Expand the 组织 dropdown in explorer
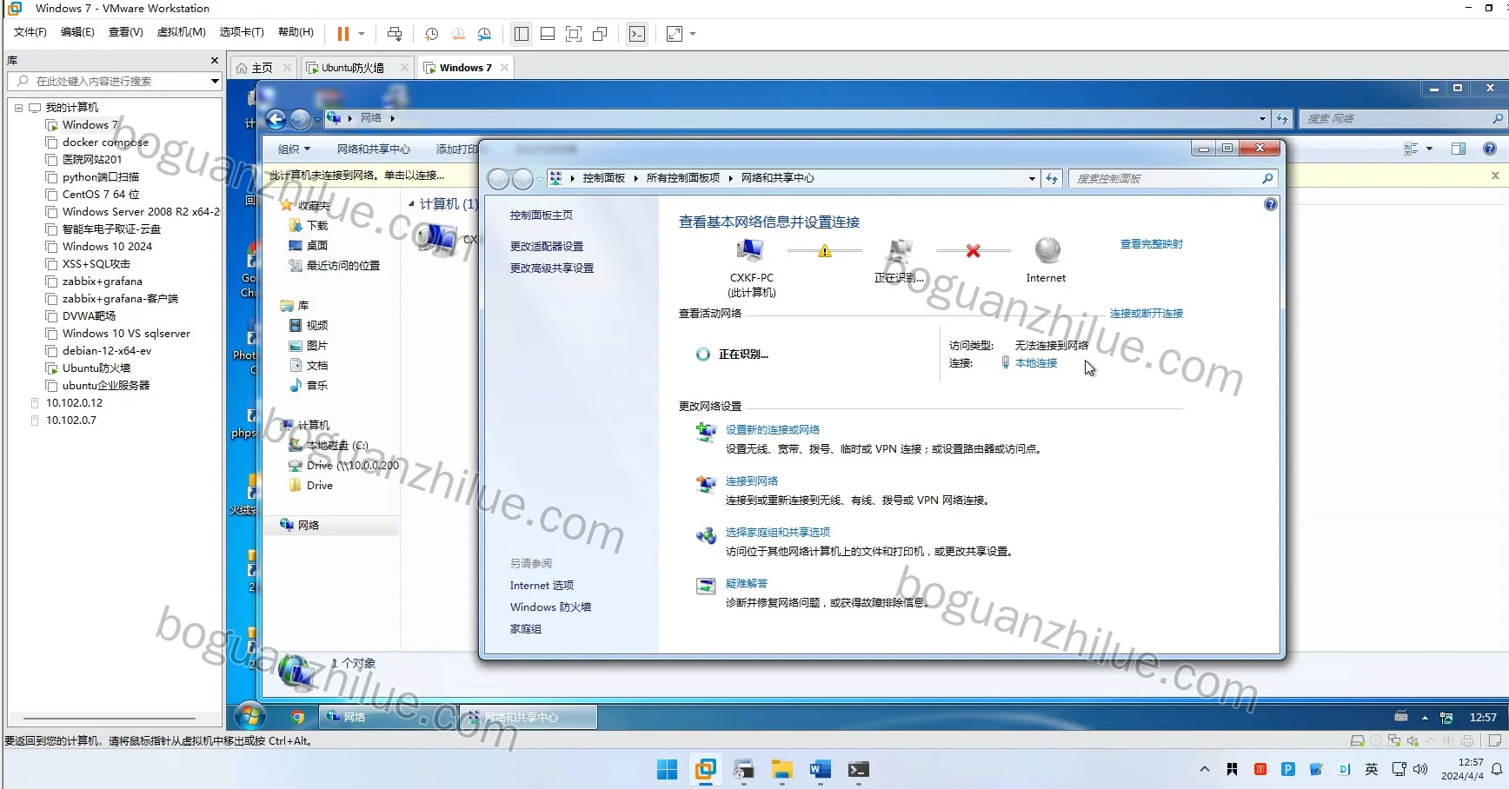 294,149
